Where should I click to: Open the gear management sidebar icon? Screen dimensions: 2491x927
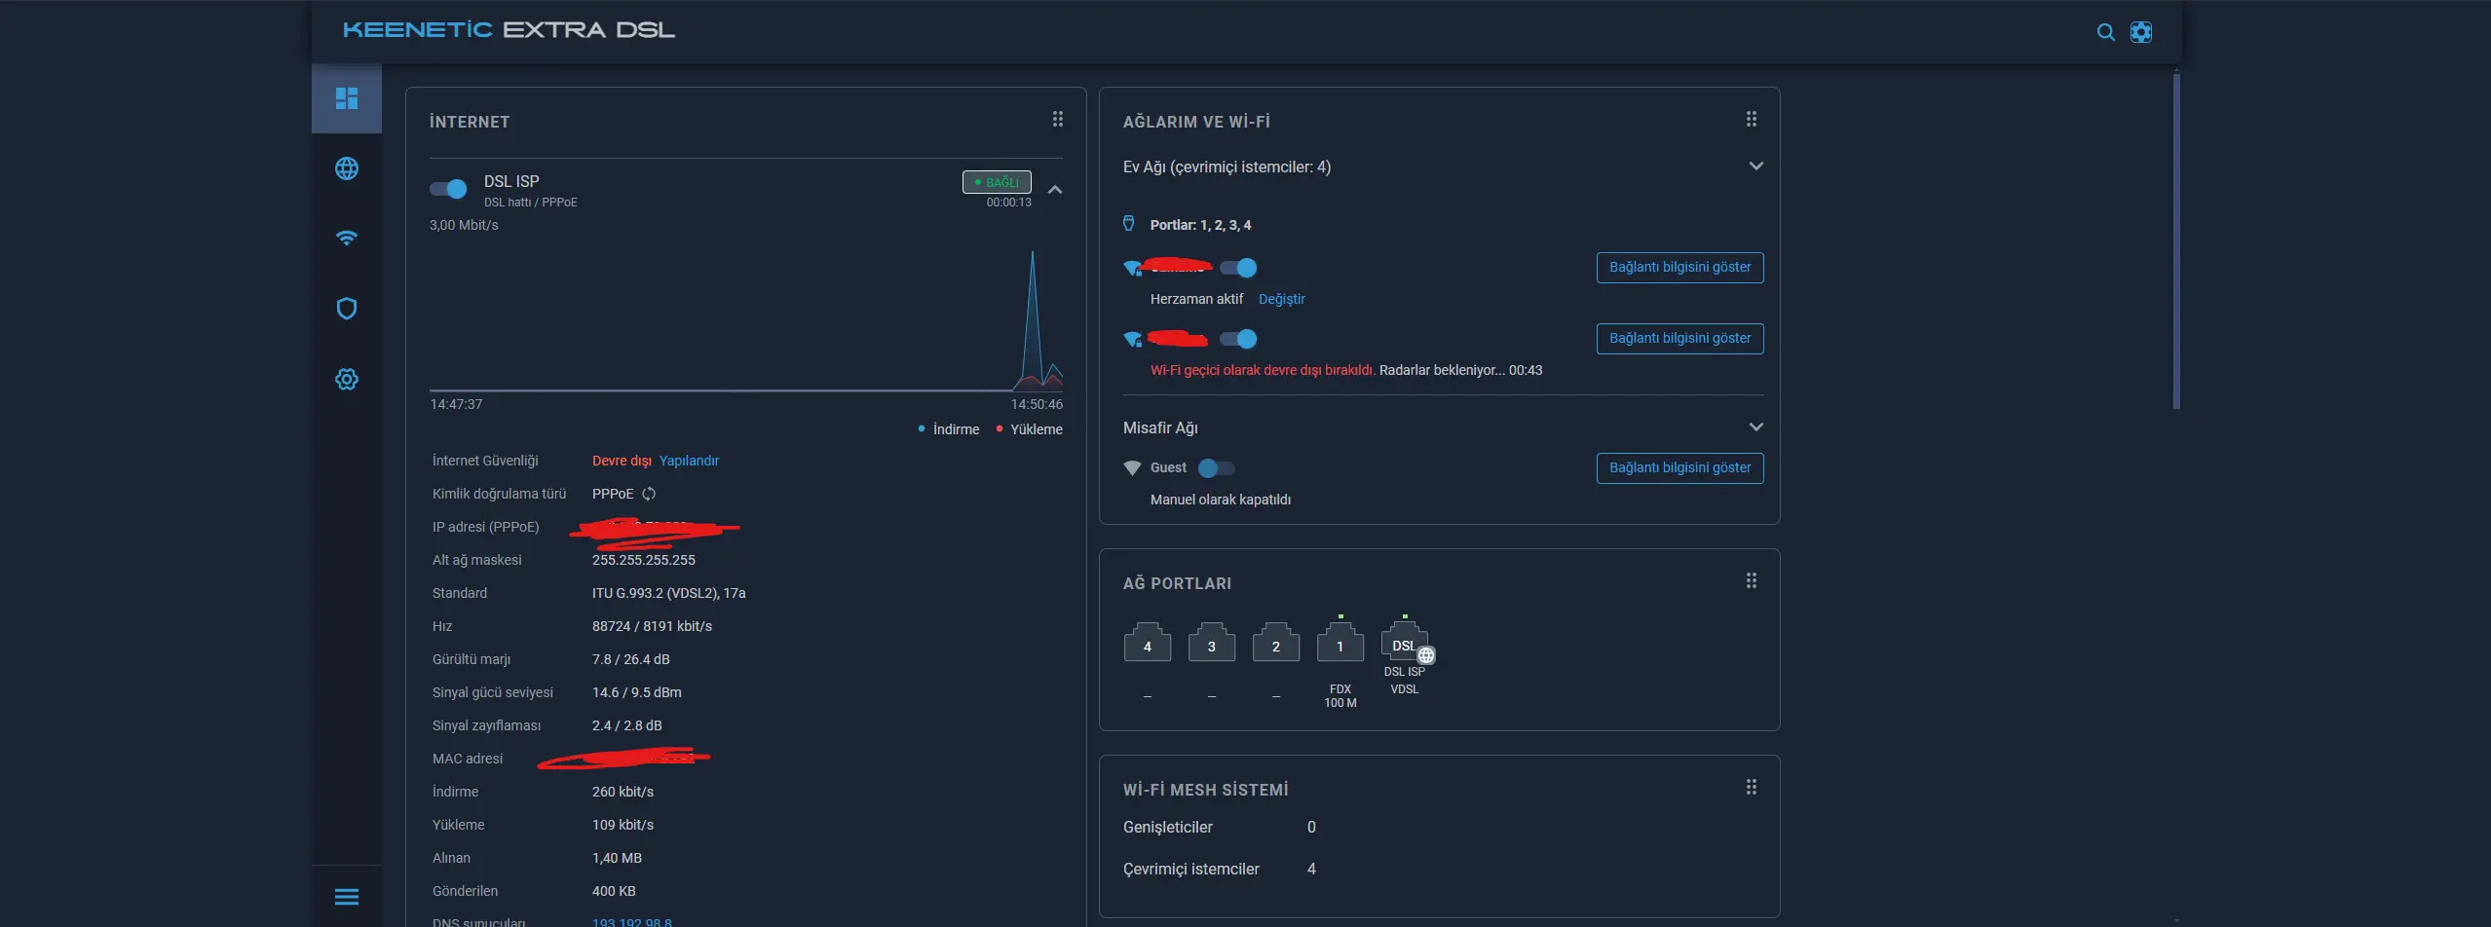(x=346, y=379)
